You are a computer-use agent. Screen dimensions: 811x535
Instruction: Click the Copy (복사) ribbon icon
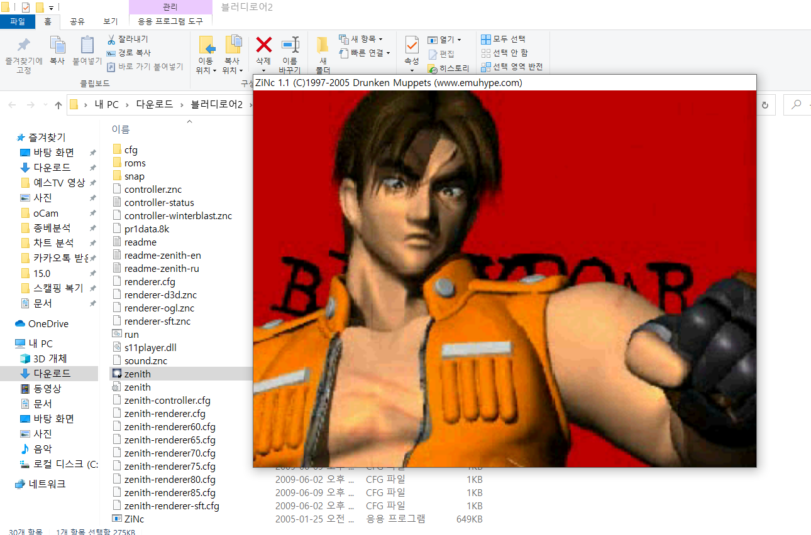57,46
